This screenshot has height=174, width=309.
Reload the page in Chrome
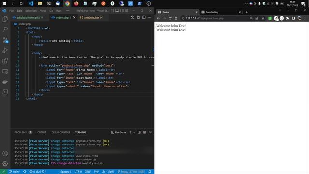[170, 18]
